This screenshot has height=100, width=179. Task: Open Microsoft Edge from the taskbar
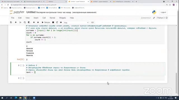16,98
